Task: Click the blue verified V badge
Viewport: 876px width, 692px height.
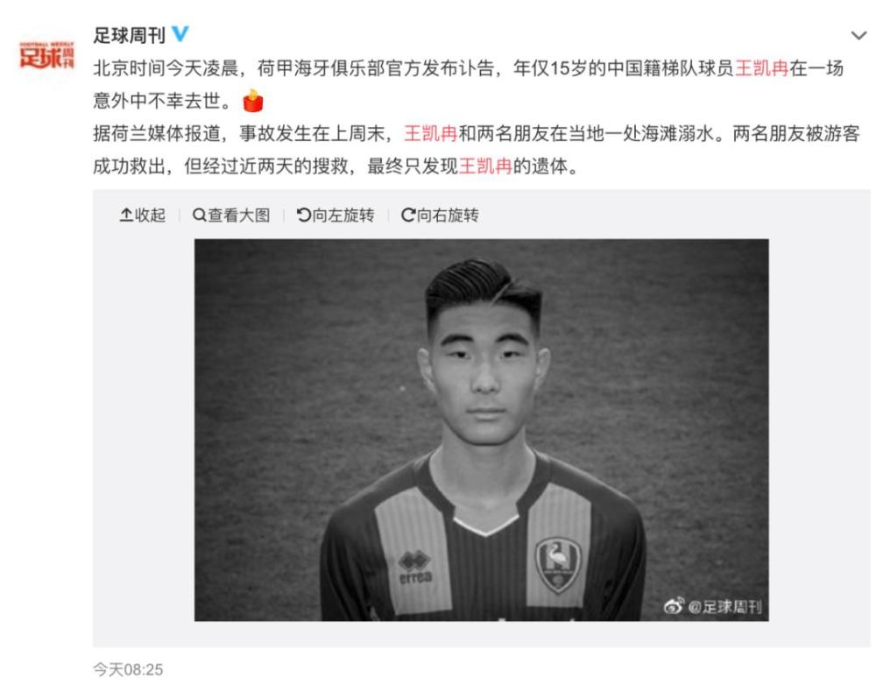Action: coord(180,34)
